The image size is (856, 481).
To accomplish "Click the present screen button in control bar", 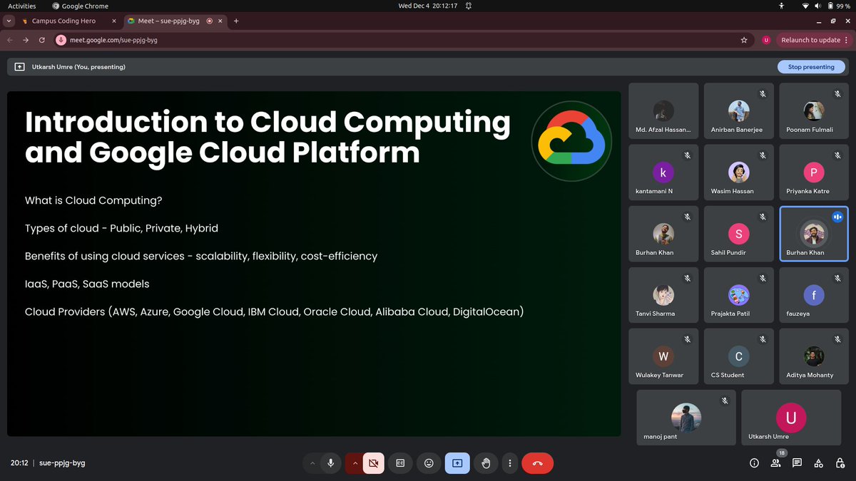I will click(457, 463).
